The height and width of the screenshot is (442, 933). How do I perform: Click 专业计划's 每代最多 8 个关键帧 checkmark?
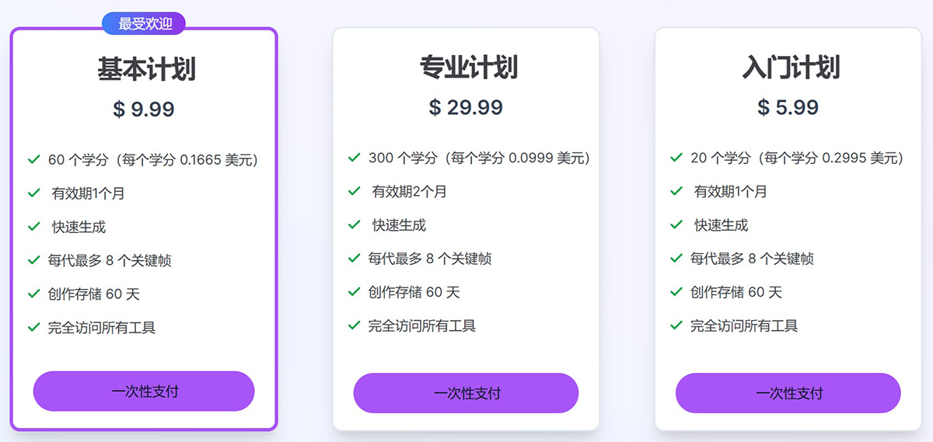(x=355, y=258)
